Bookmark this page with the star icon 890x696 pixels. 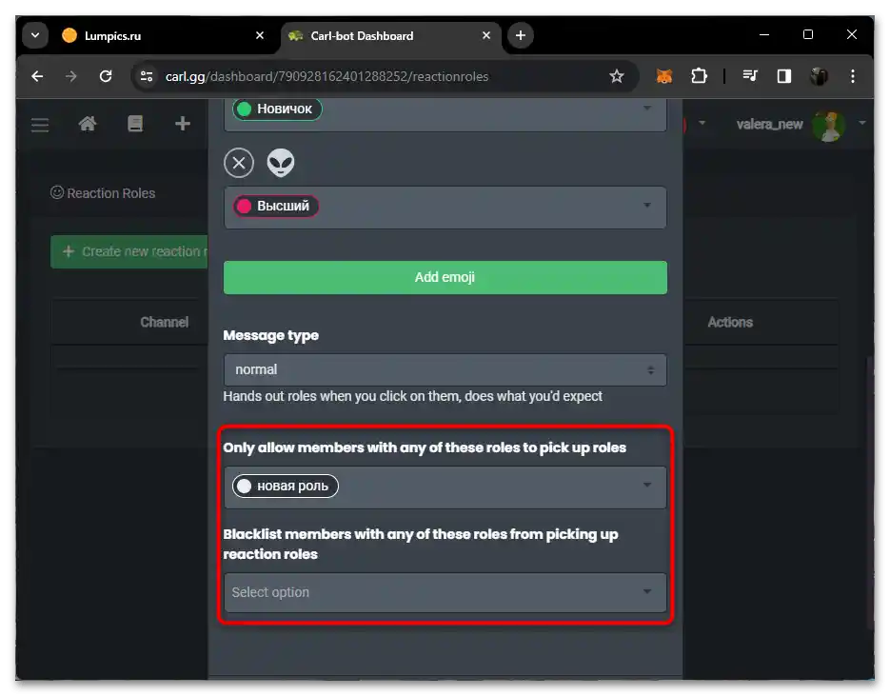(x=617, y=76)
